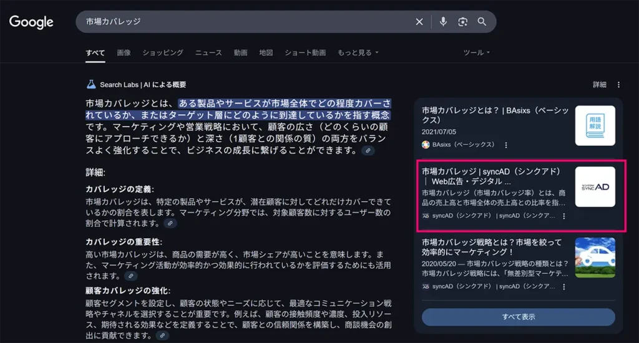Viewport: 639px width, 343px height.
Task: Select the すべて tab
Action: (95, 52)
